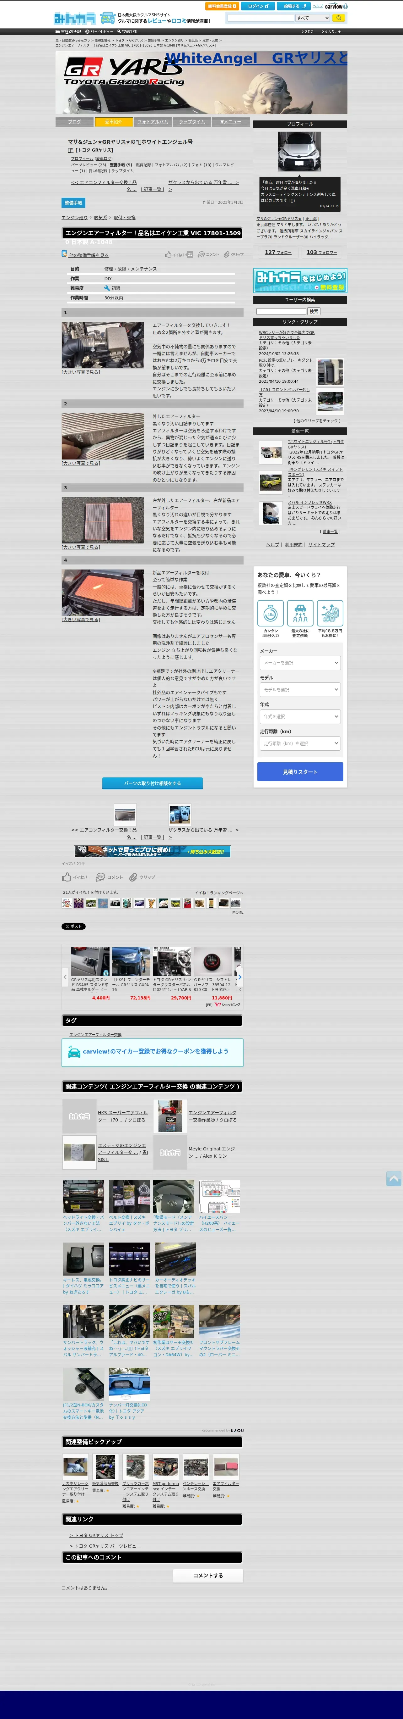Open the パーツレビュー nav item
The image size is (403, 1719).
tap(100, 31)
